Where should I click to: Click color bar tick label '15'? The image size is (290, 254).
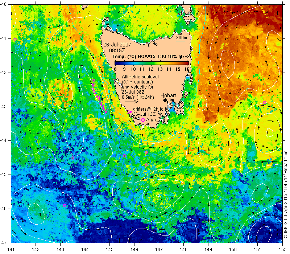click(x=178, y=69)
